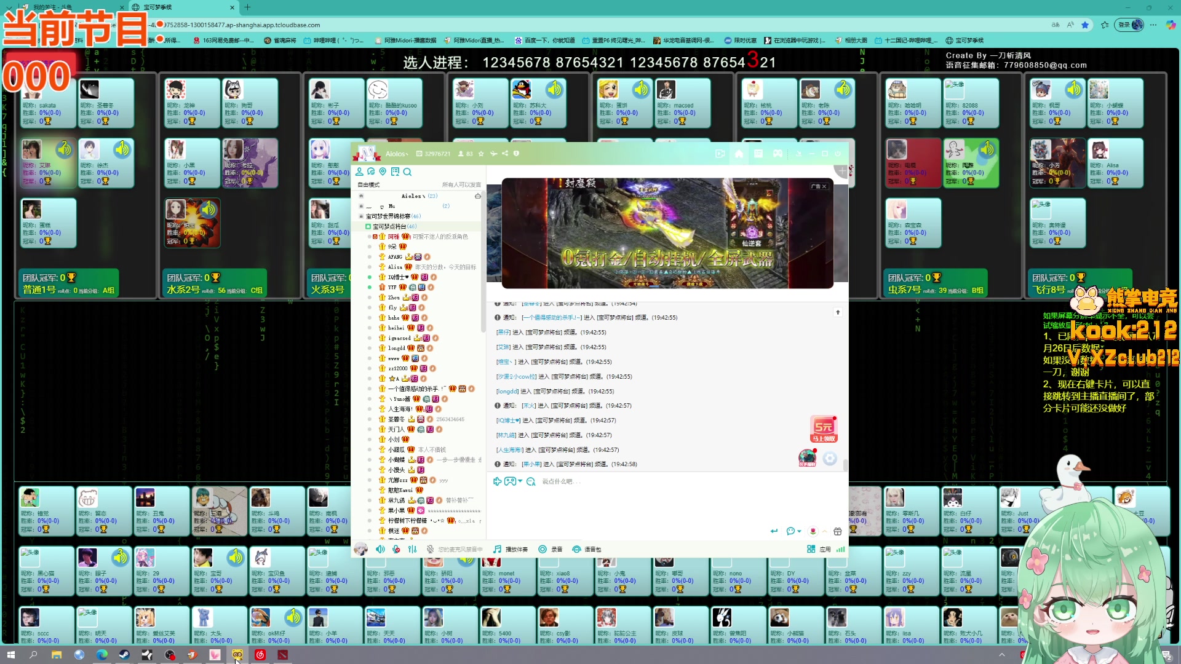Click the airplane icon next to favorite star
This screenshot has width=1181, height=664.
point(493,154)
